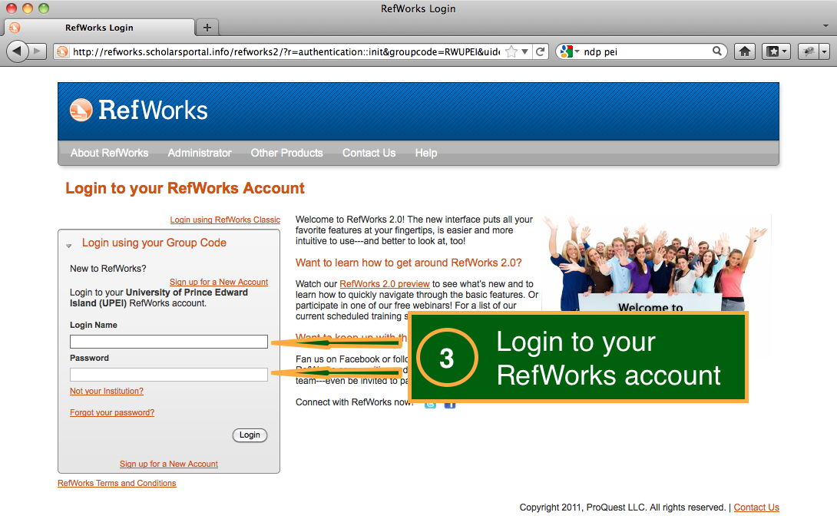Click the Not your Institution? link
Screen dimensions: 837x529
click(x=107, y=392)
